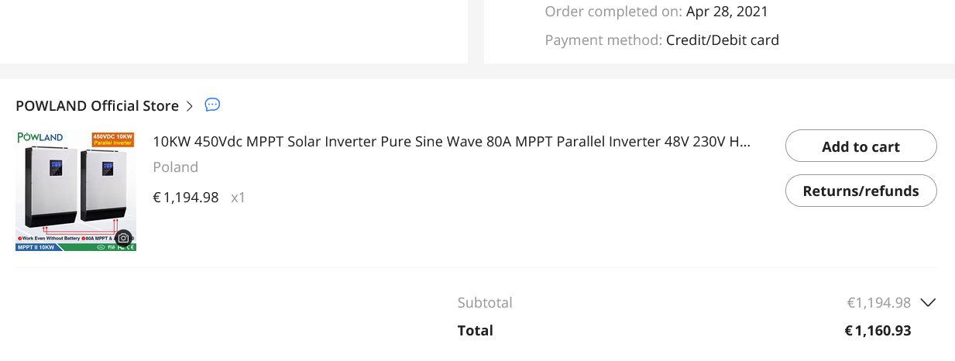Viewport: 955px width, 361px height.
Task: Open the POWLAND Official Store page
Action: click(97, 106)
